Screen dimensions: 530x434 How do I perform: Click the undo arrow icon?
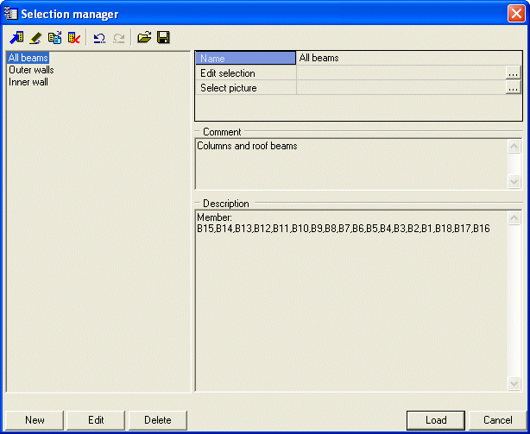pos(99,37)
